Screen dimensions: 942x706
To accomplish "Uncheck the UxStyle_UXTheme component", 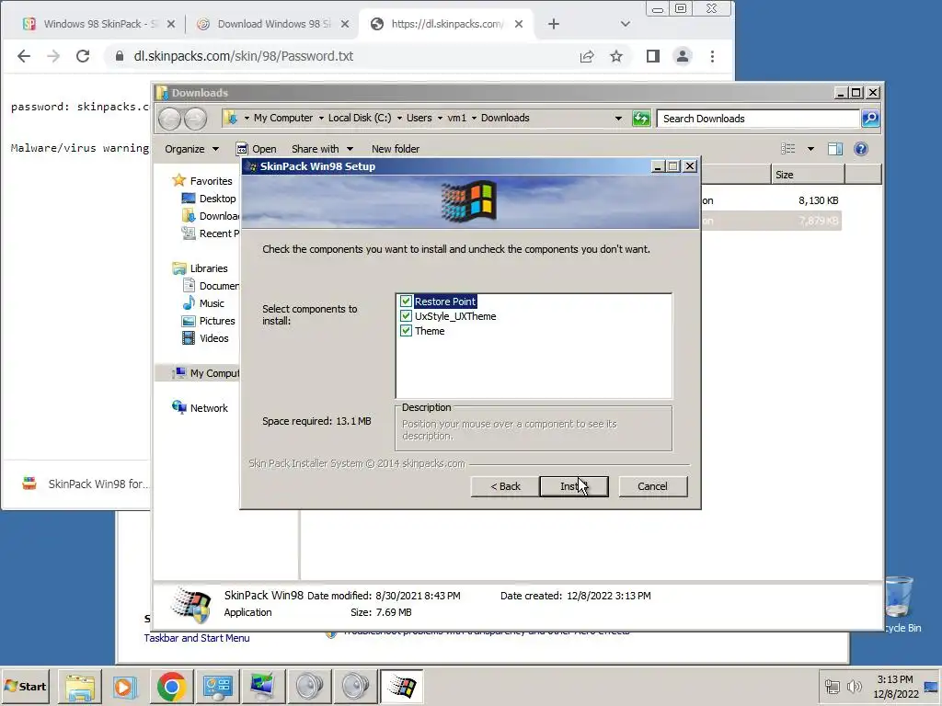I will coord(406,316).
